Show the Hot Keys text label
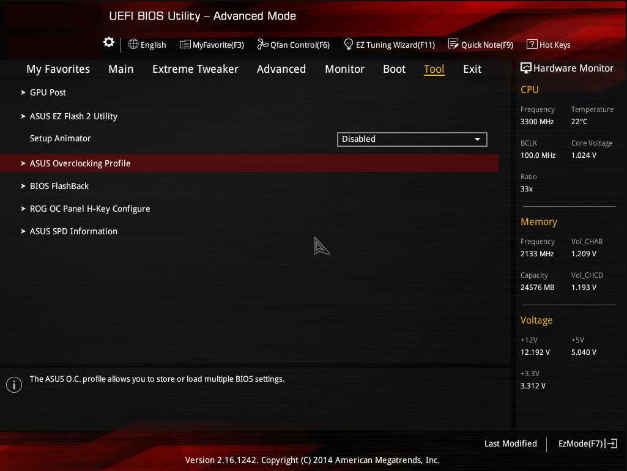 point(555,45)
